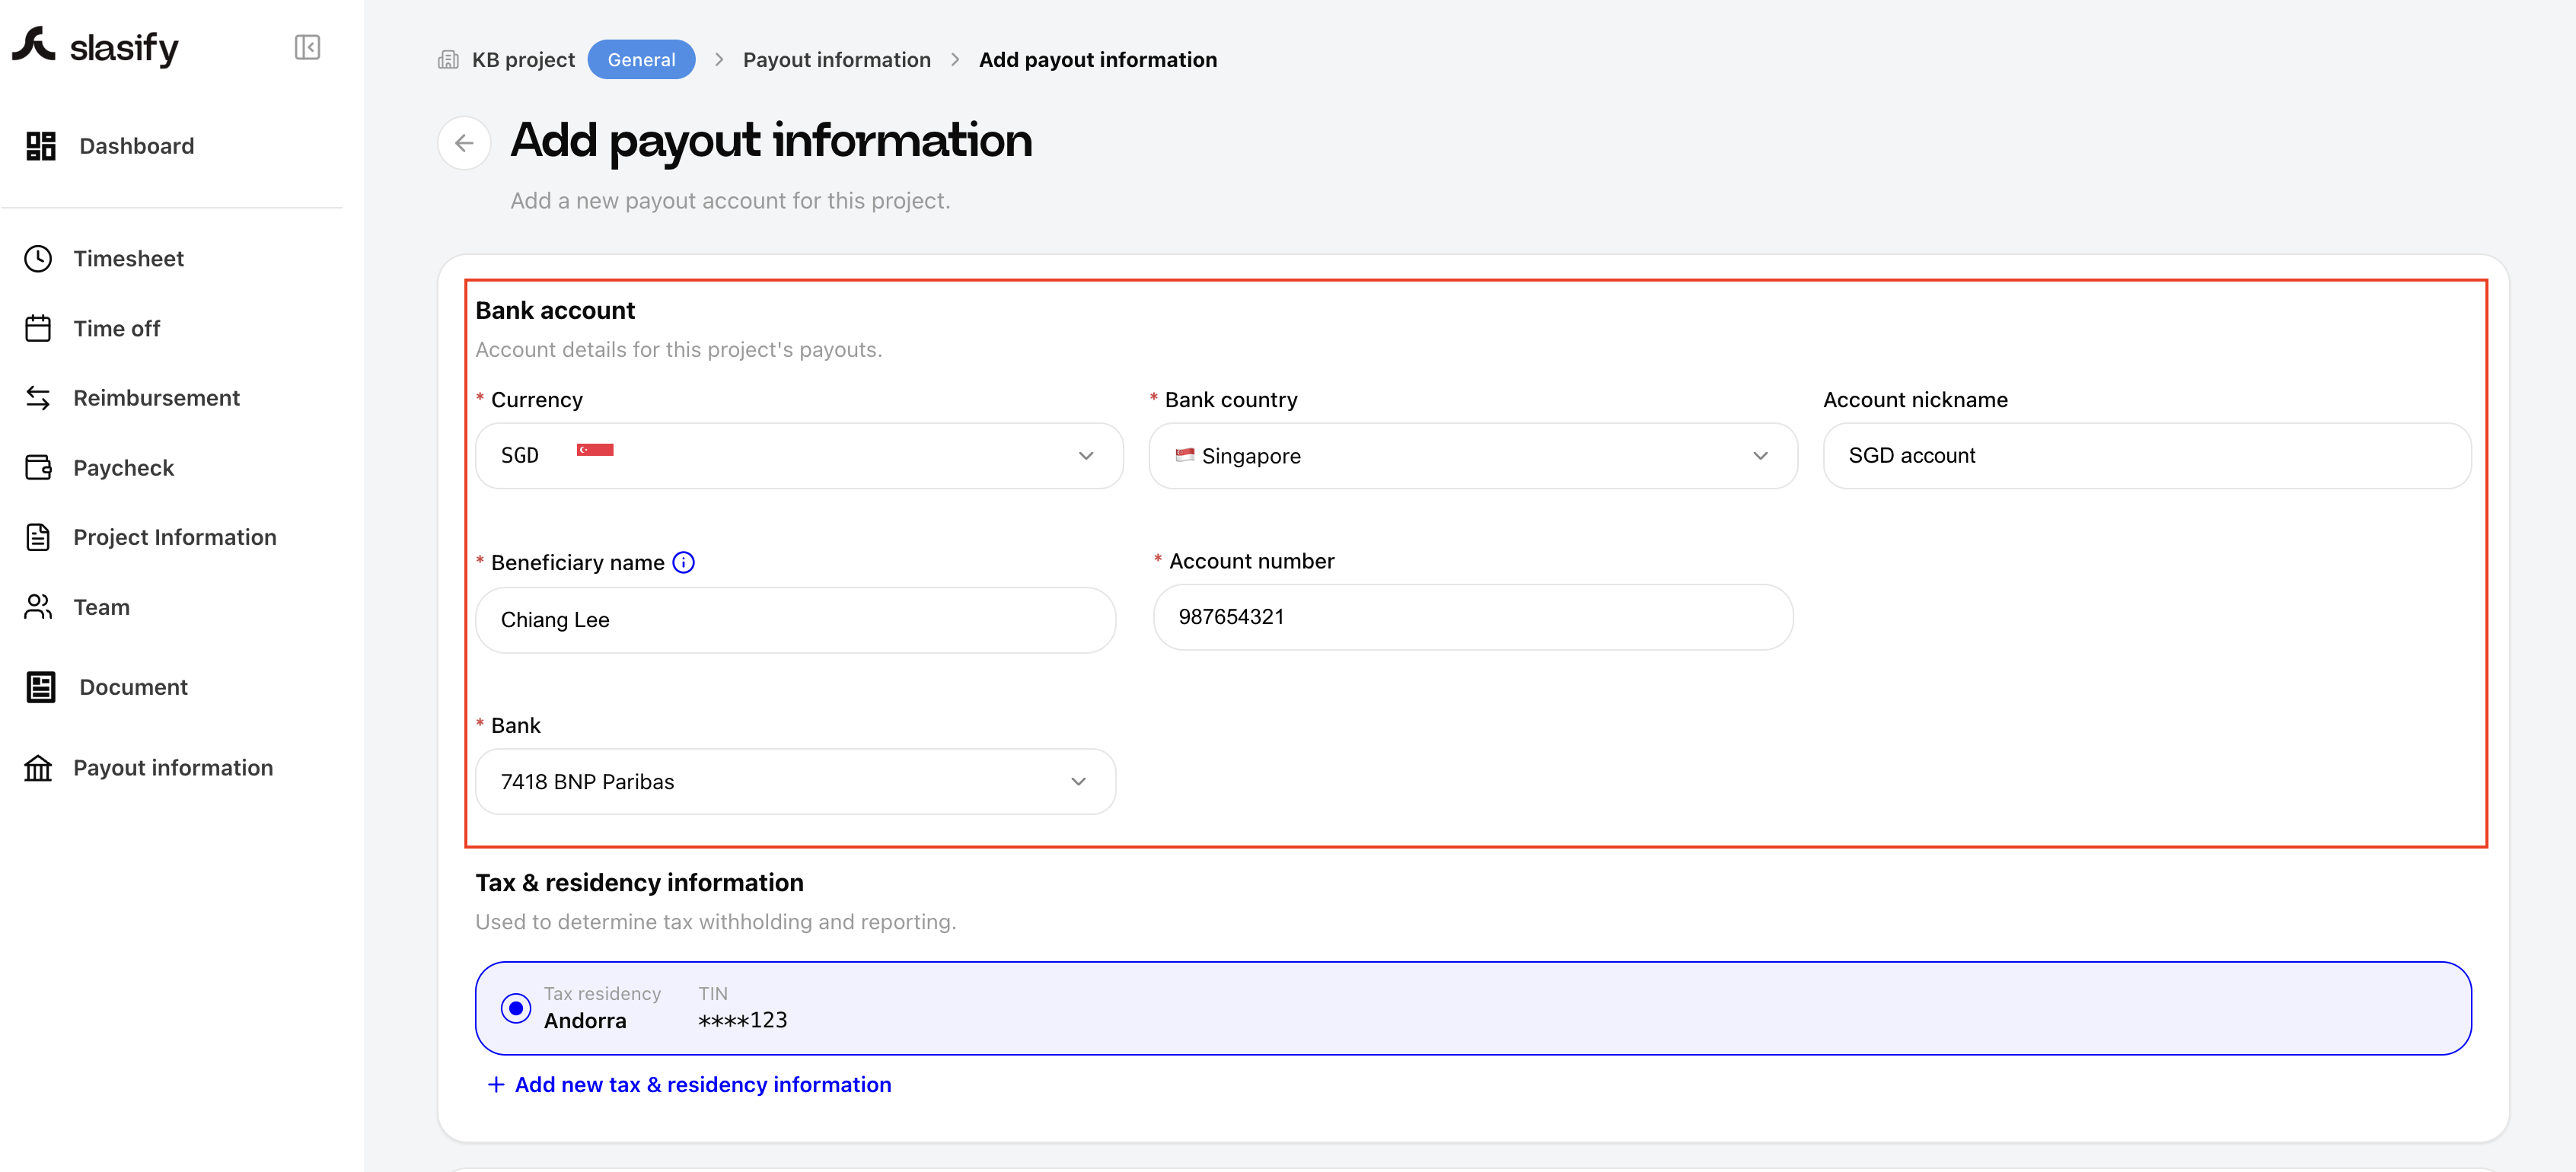Image resolution: width=2576 pixels, height=1172 pixels.
Task: Select the Andorra tax residency radio button
Action: (516, 1008)
